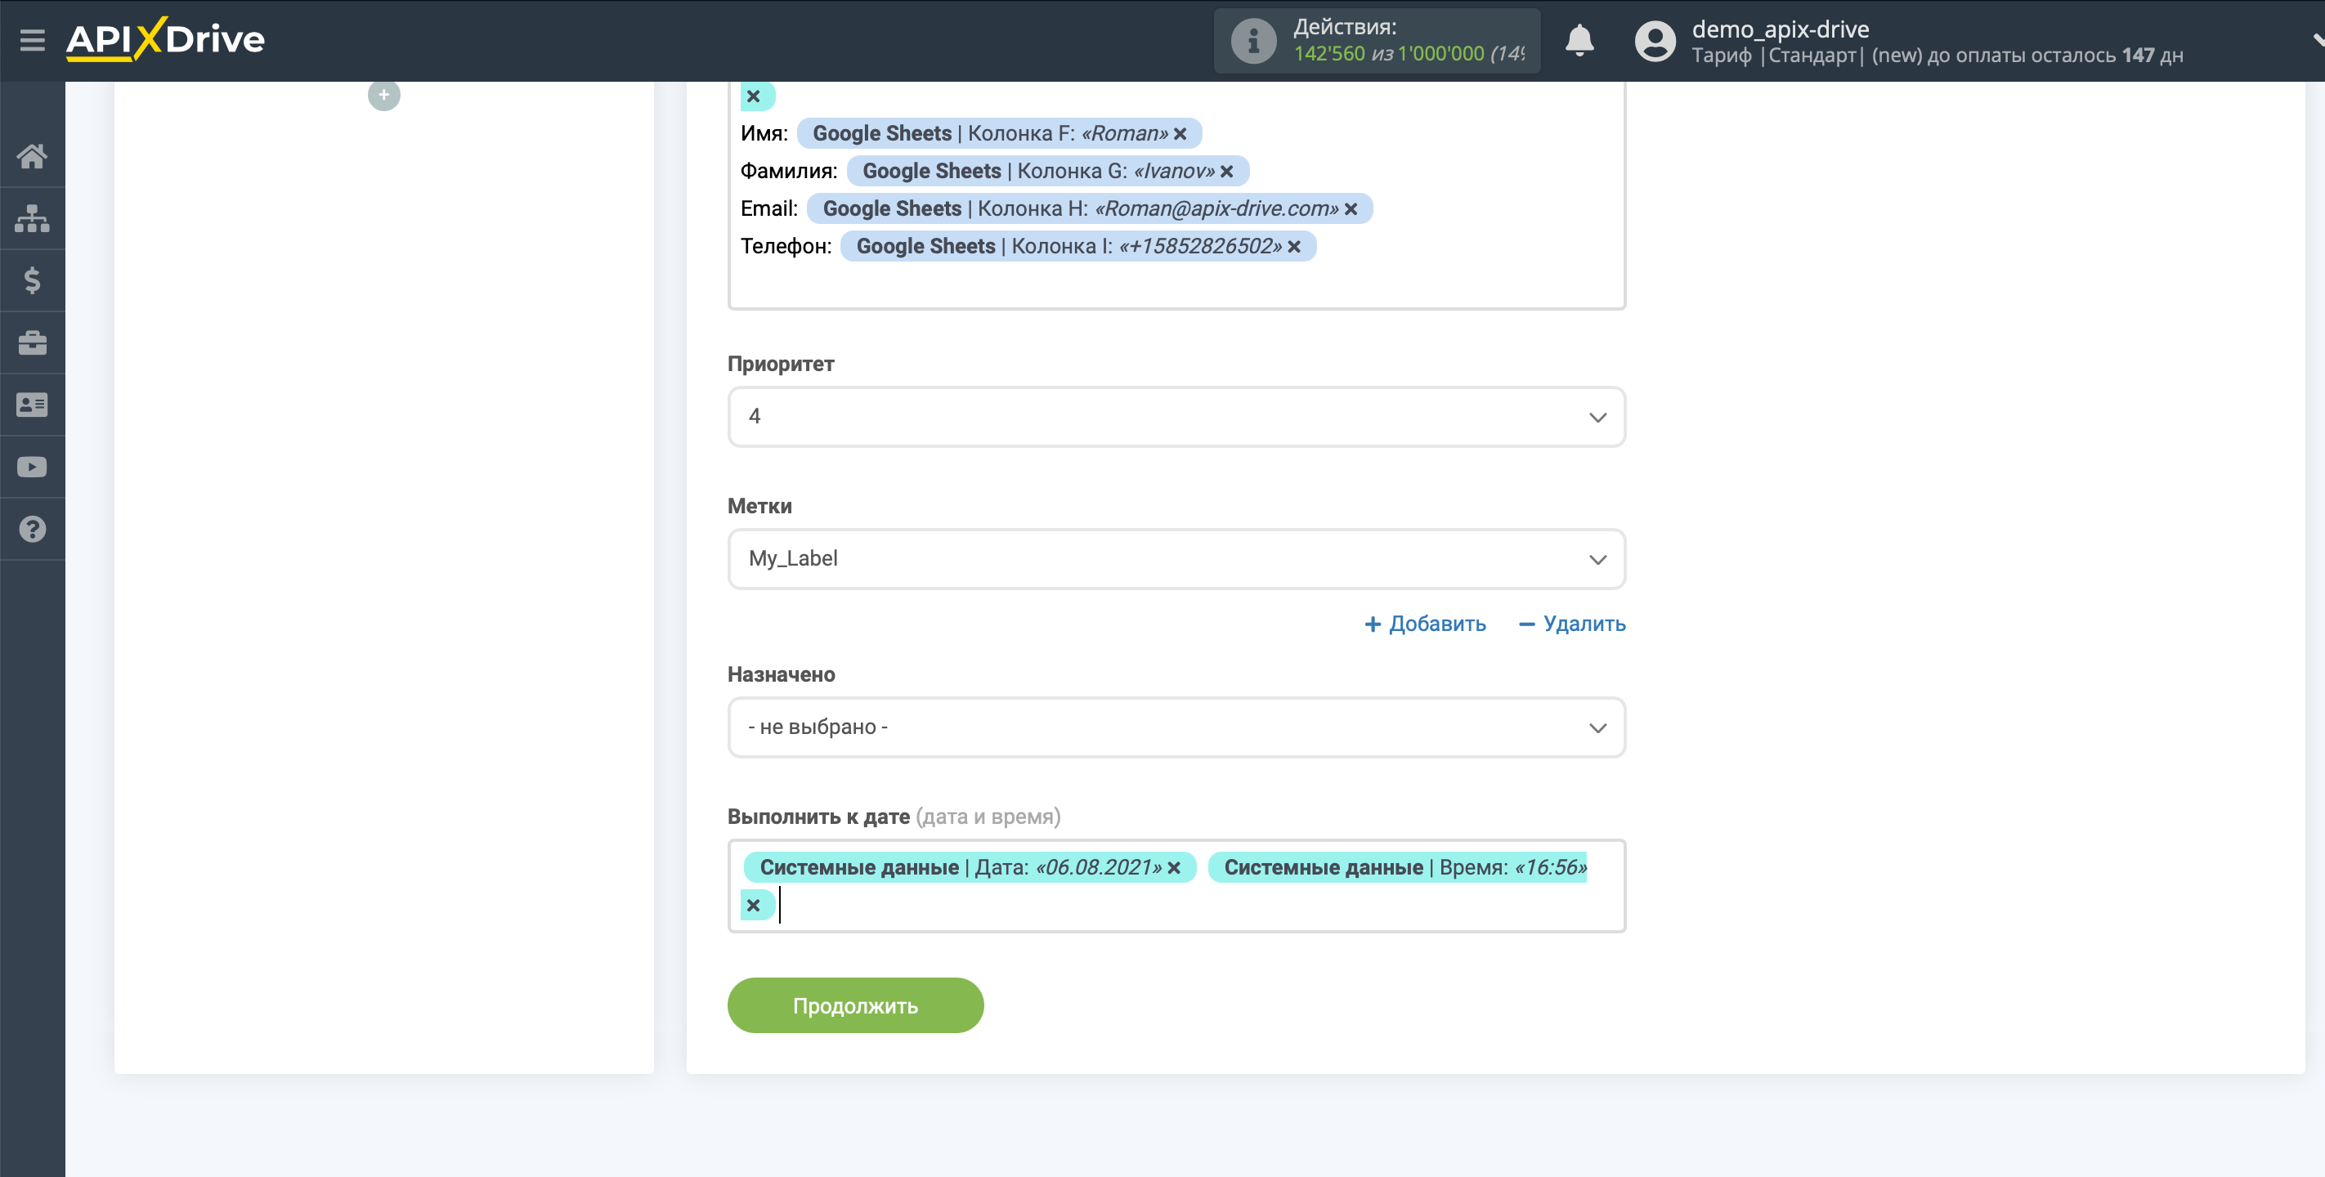Open the connections sitemap sidebar icon
The height and width of the screenshot is (1177, 2325).
pyautogui.click(x=33, y=217)
